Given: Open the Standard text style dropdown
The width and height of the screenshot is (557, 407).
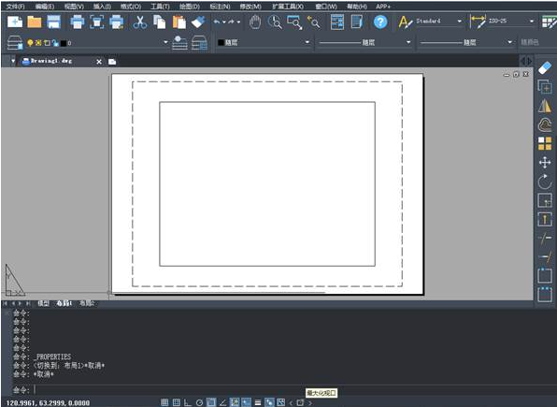Looking at the screenshot, I should coord(439,21).
